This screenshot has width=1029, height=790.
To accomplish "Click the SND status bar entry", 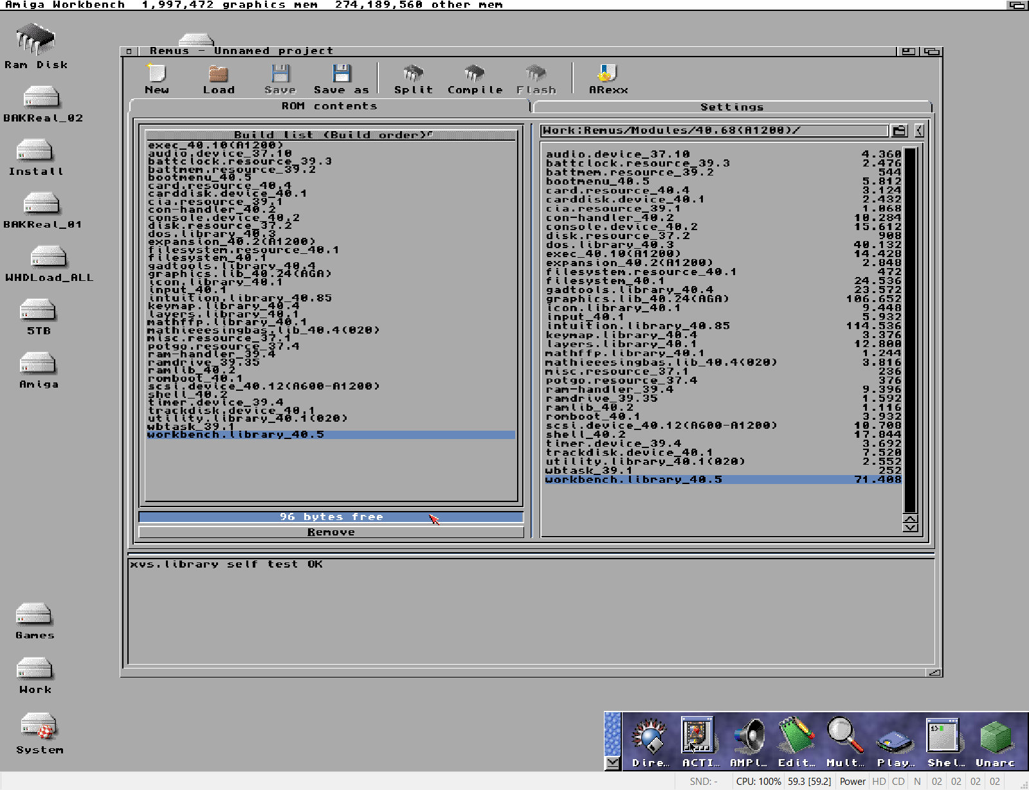I will click(x=703, y=782).
